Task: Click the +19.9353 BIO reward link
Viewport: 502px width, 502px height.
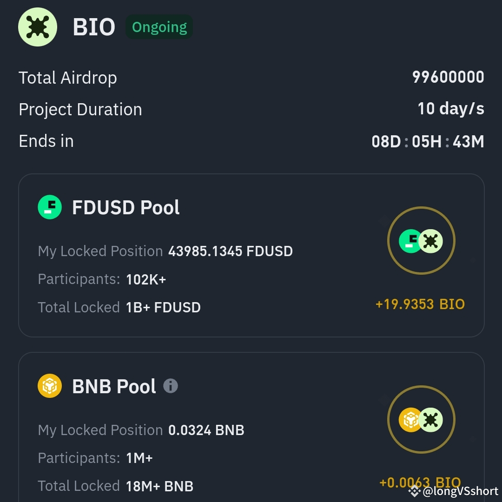Action: click(x=421, y=304)
